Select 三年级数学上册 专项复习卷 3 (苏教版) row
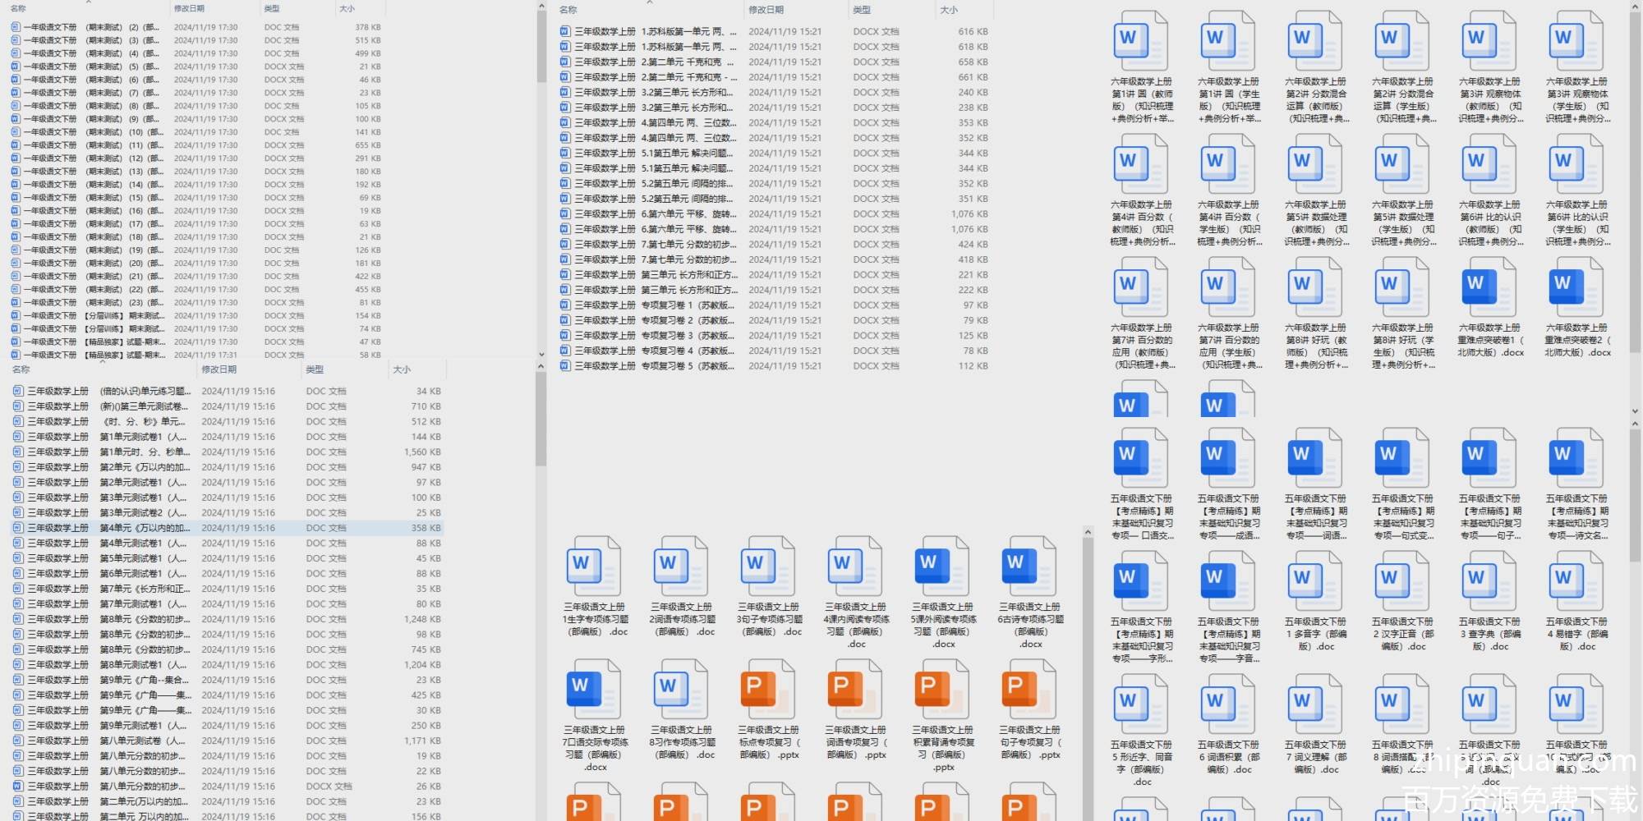The width and height of the screenshot is (1643, 821). pyautogui.click(x=649, y=335)
